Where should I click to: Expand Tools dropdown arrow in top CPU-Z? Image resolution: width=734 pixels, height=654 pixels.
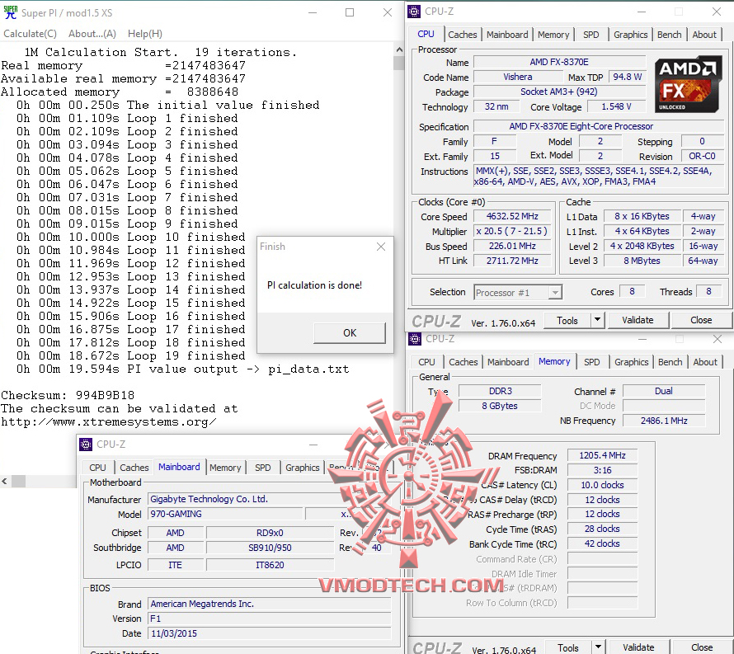[598, 321]
